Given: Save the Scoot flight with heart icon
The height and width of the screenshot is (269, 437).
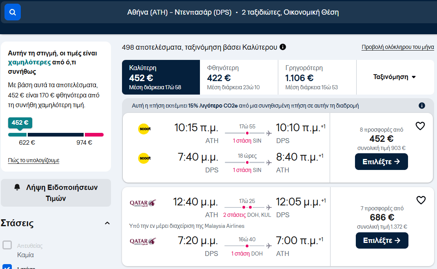Looking at the screenshot, I should (x=420, y=126).
